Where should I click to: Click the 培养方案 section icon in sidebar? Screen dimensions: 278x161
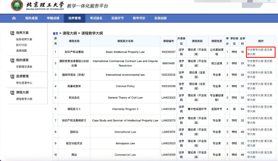click(x=12, y=33)
